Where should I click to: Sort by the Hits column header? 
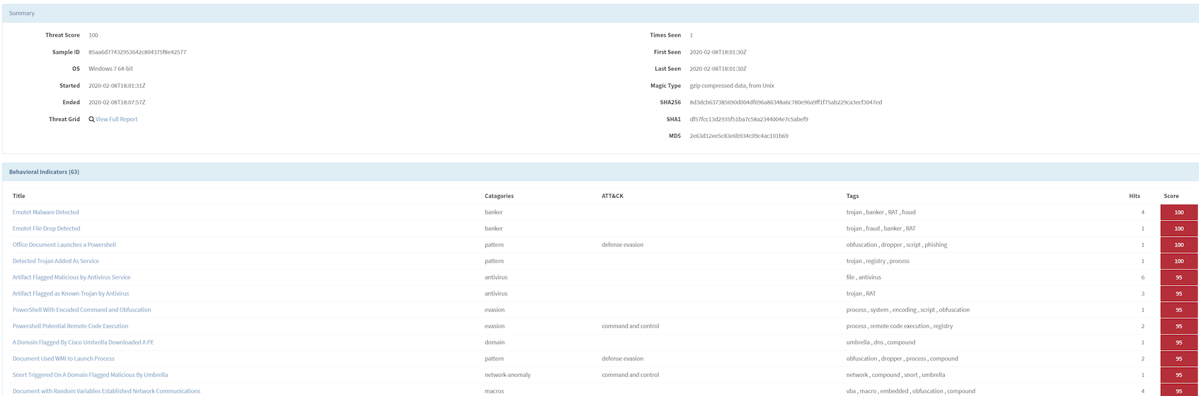(x=1135, y=196)
